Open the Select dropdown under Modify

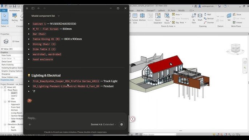click(x=5, y=26)
